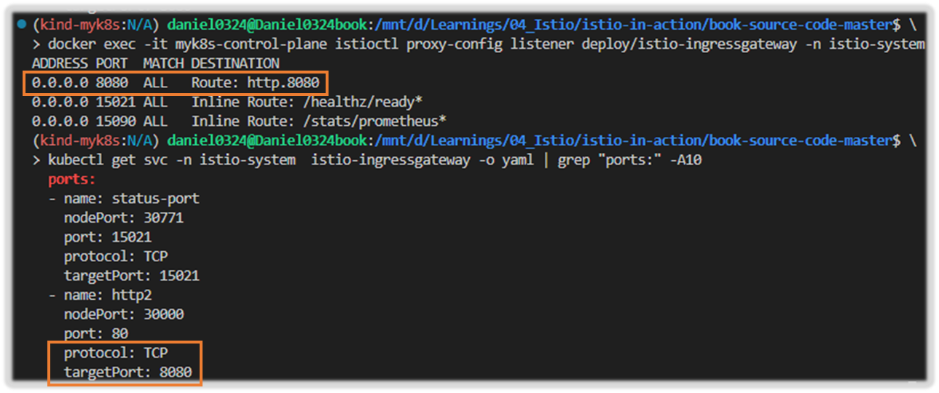Click the red 'ports:' line

click(x=72, y=179)
